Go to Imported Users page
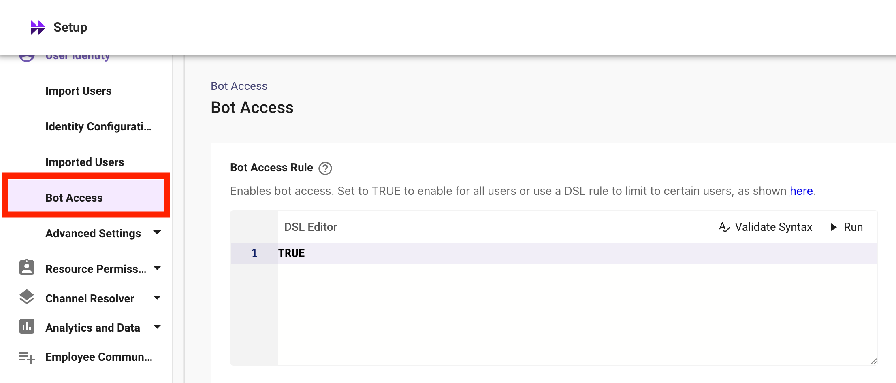Screen dimensions: 896x383 coord(85,162)
